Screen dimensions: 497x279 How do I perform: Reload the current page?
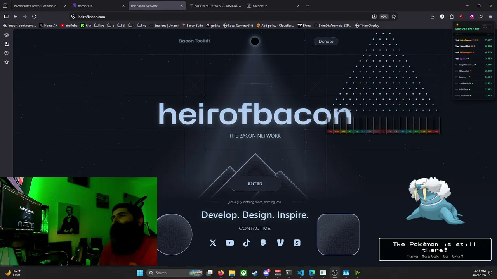click(x=34, y=17)
